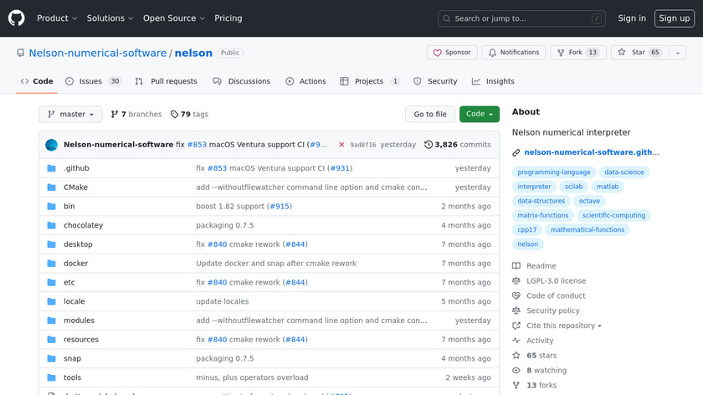Open the Nelson-numerical-software avatar
703x395 pixels.
pos(52,145)
